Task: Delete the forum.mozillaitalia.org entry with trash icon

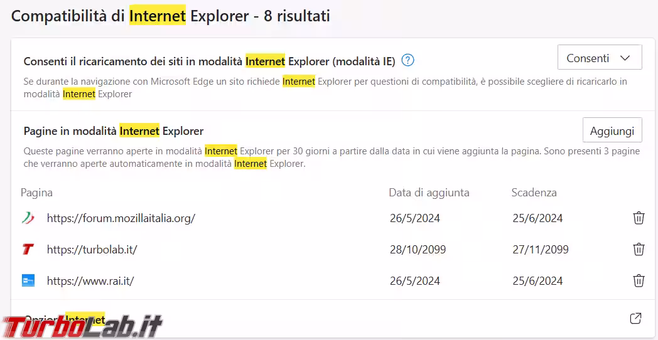Action: [x=639, y=218]
